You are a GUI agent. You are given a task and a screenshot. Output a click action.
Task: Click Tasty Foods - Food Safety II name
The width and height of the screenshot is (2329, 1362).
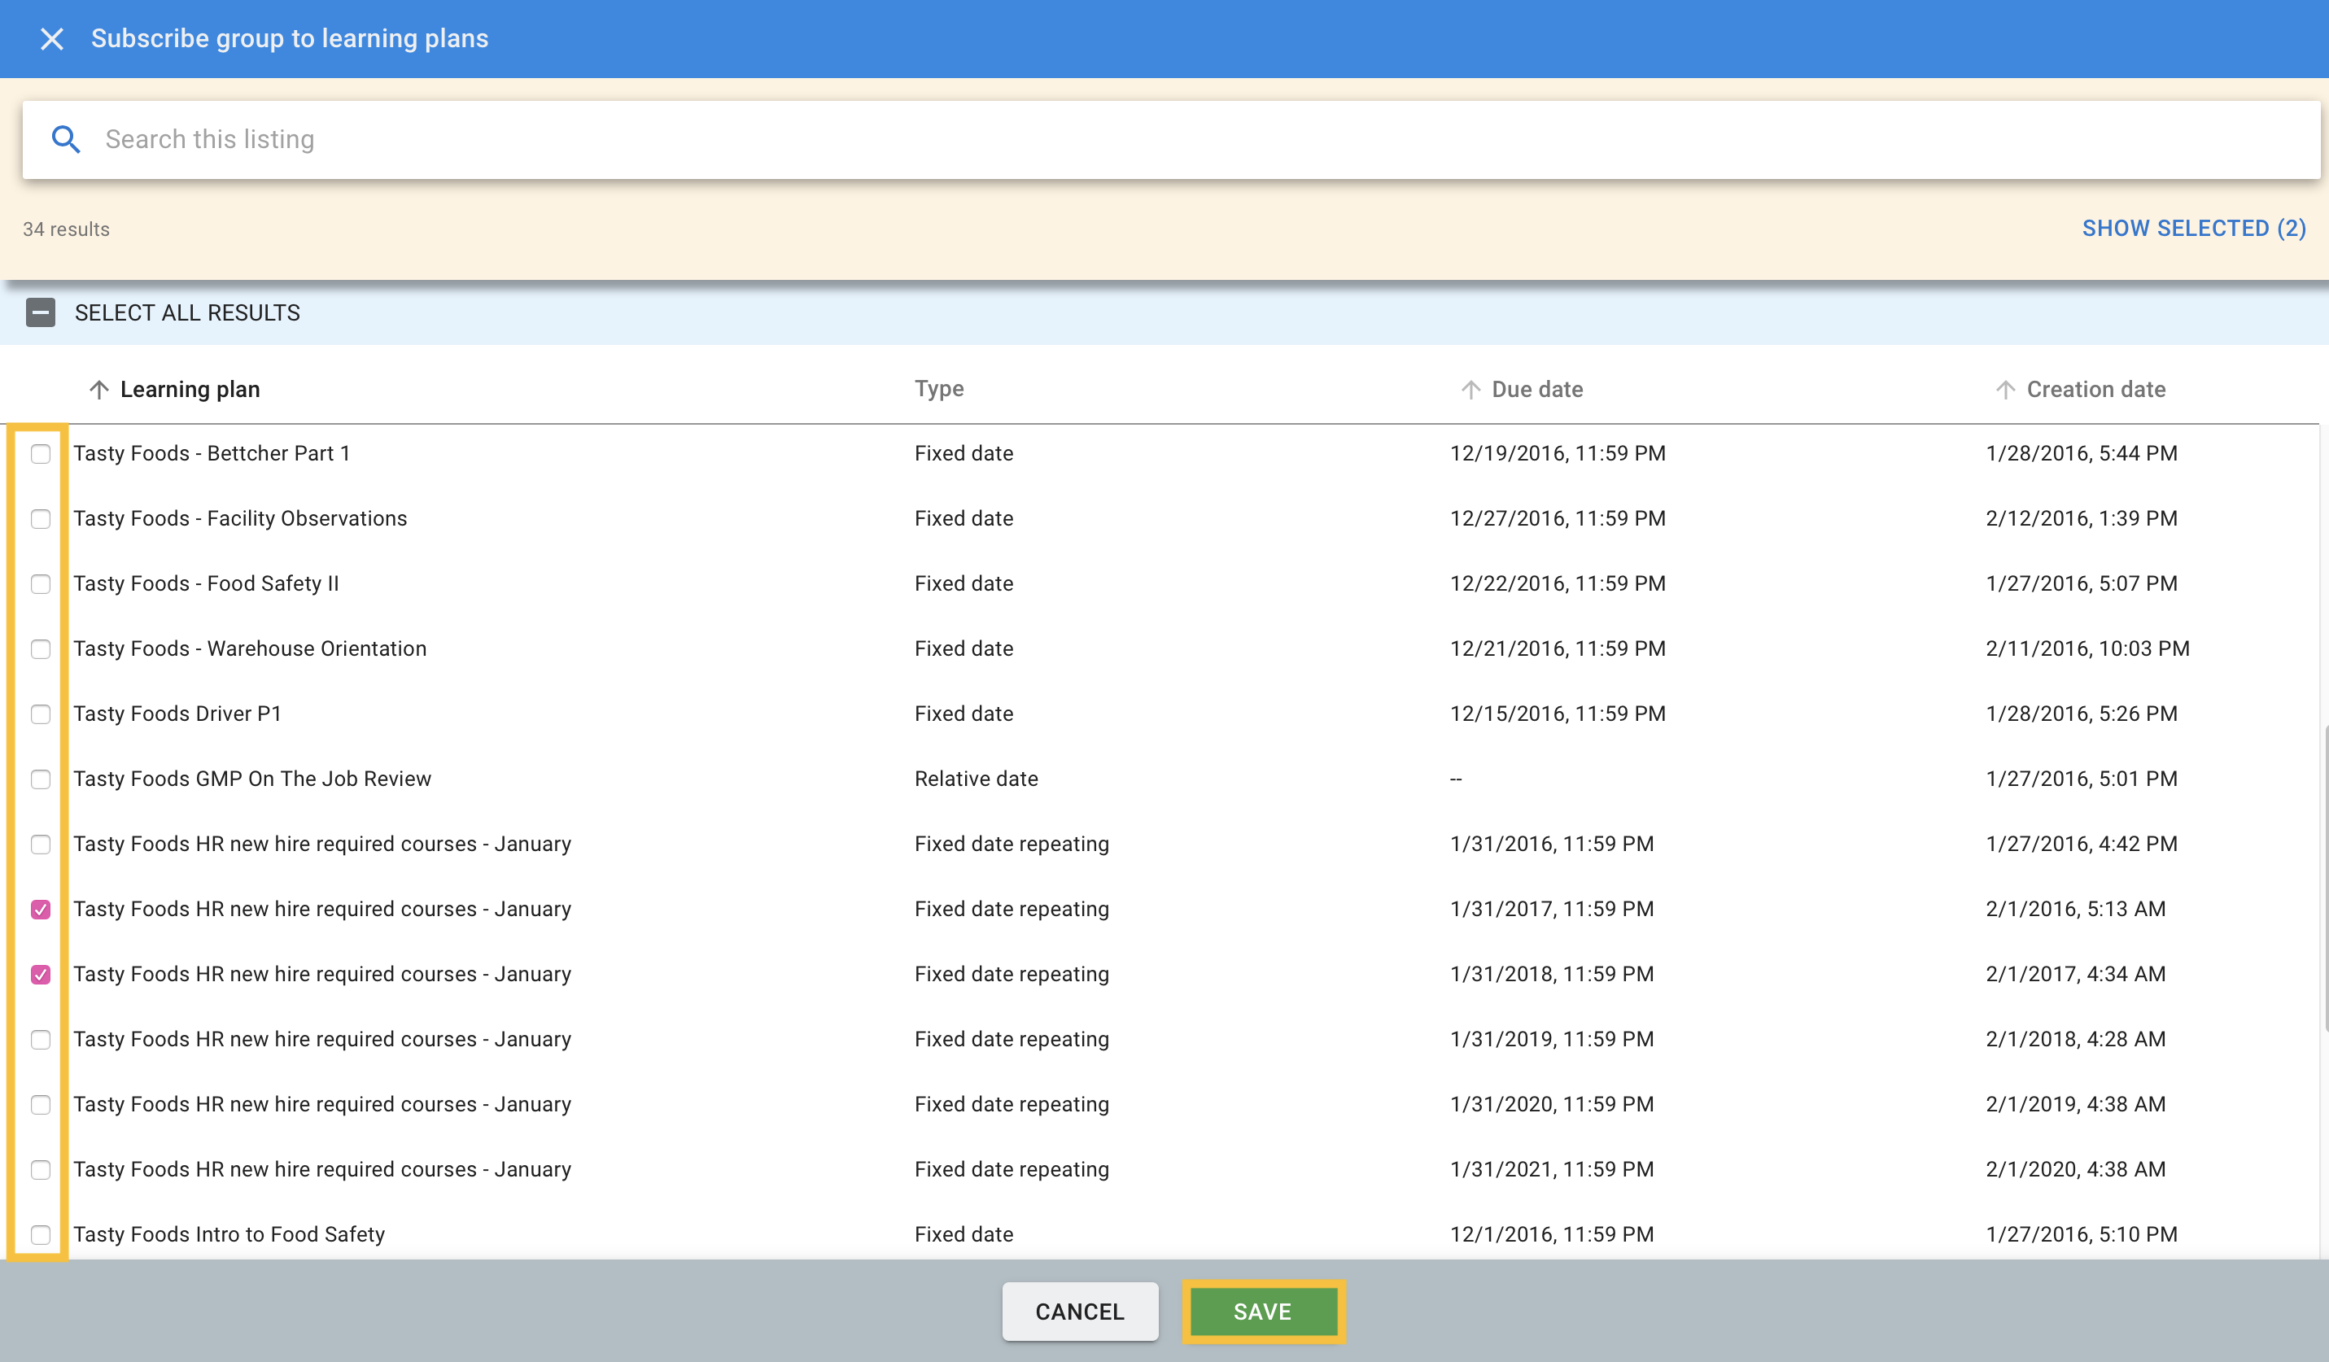tap(206, 584)
